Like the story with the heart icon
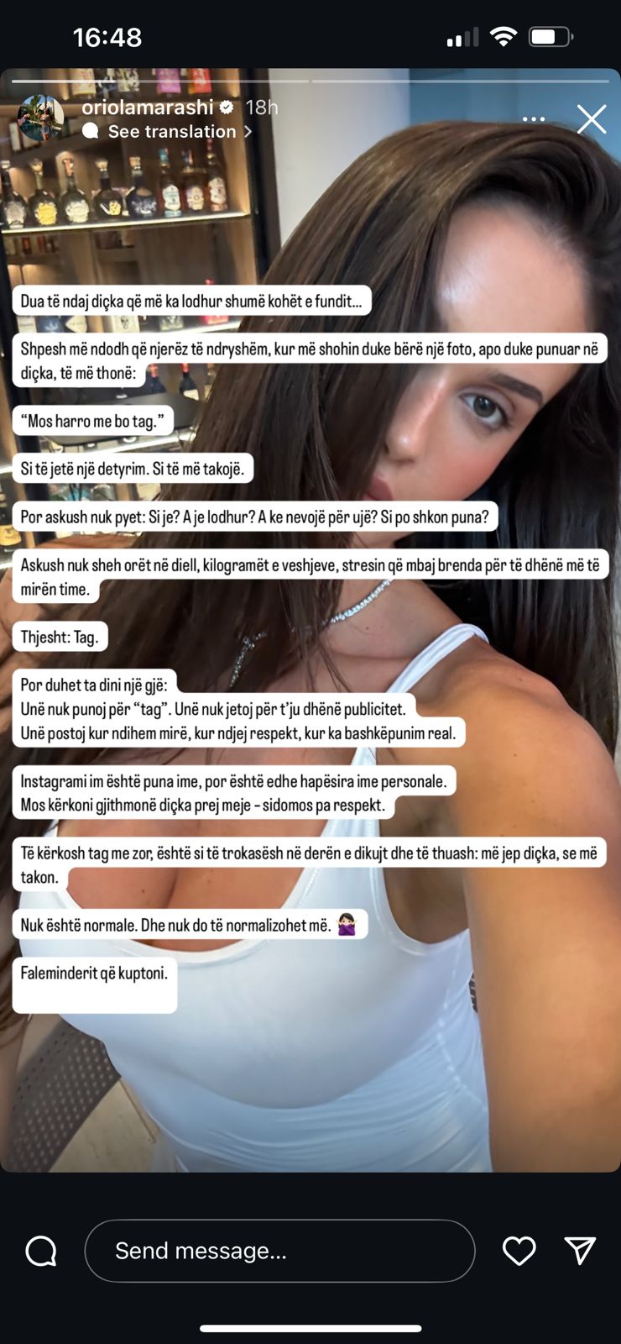This screenshot has width=621, height=1344. click(519, 1251)
